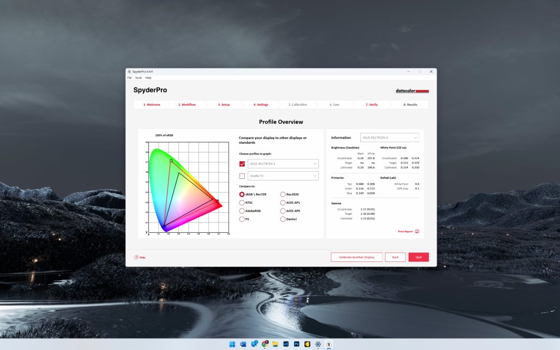Viewport: 560px width, 350px height.
Task: Click the question mark Help icon
Action: 136,257
